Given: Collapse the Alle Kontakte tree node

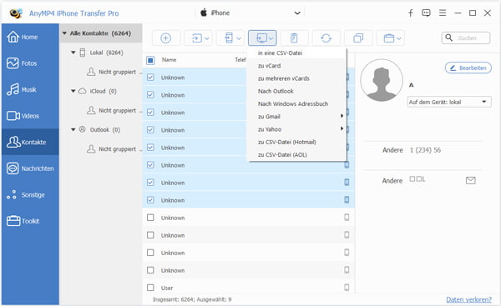Looking at the screenshot, I should pos(64,33).
